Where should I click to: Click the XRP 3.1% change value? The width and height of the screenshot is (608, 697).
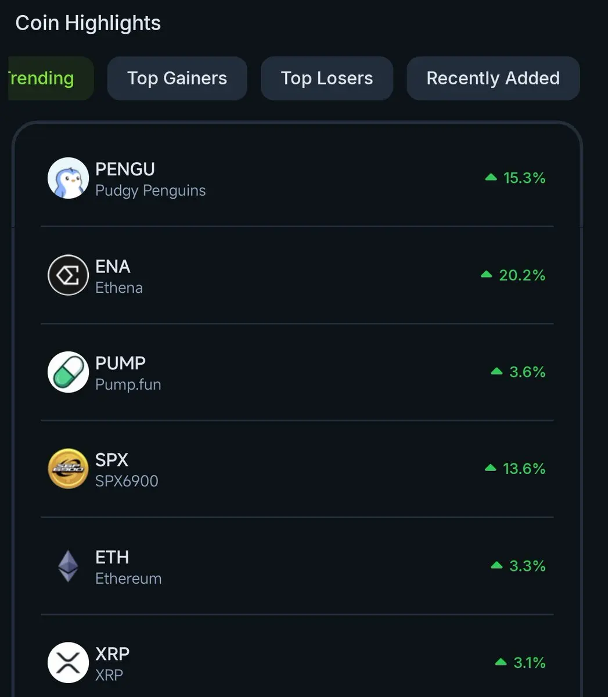pos(529,663)
